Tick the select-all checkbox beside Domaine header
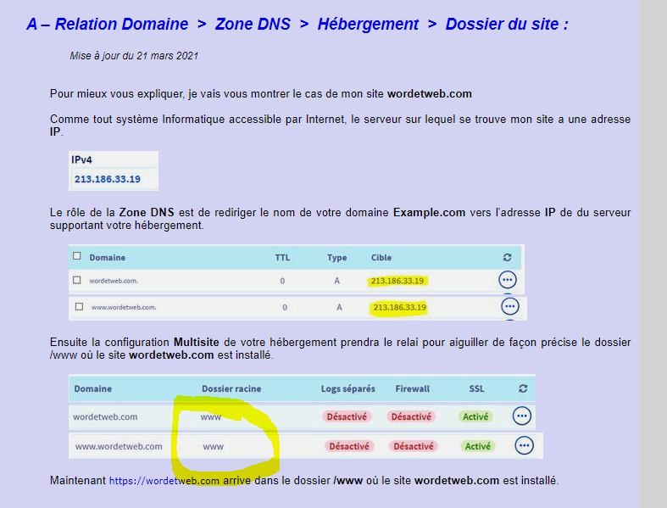Screen dimensions: 667x508 (77, 256)
